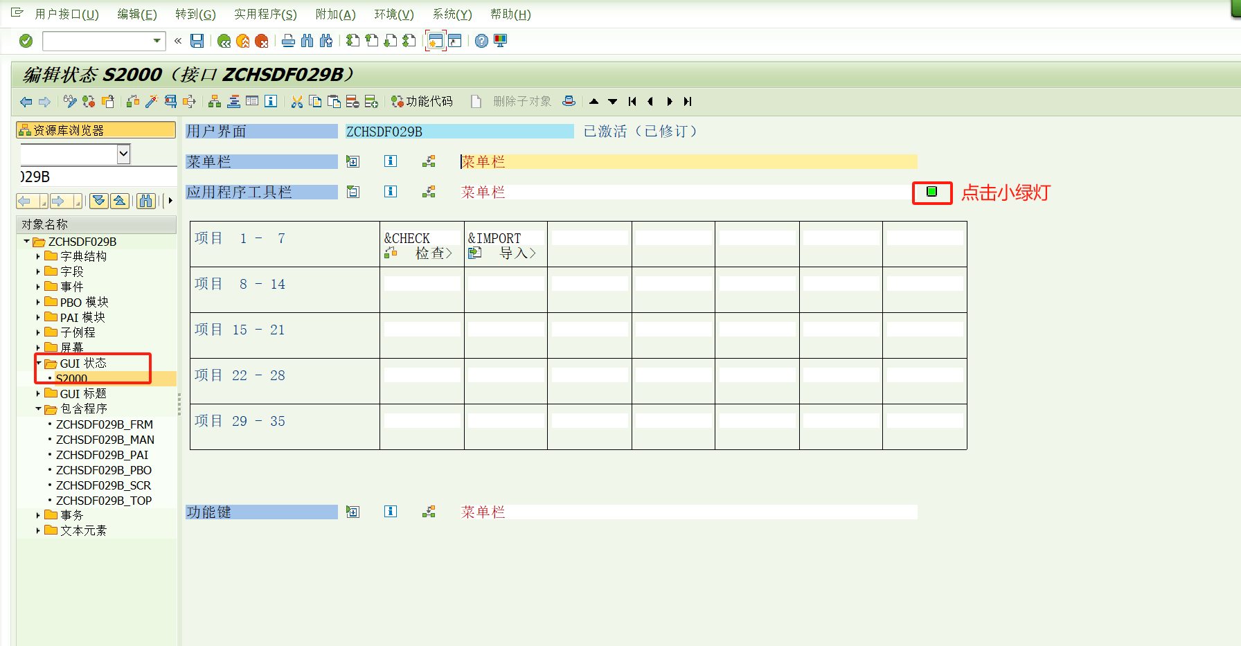Image resolution: width=1241 pixels, height=646 pixels.
Task: Click the Generate Shortcut icon
Action: [x=455, y=41]
